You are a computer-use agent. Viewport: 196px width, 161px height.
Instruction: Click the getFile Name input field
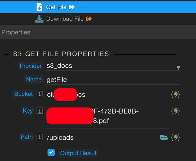pyautogui.click(x=113, y=80)
